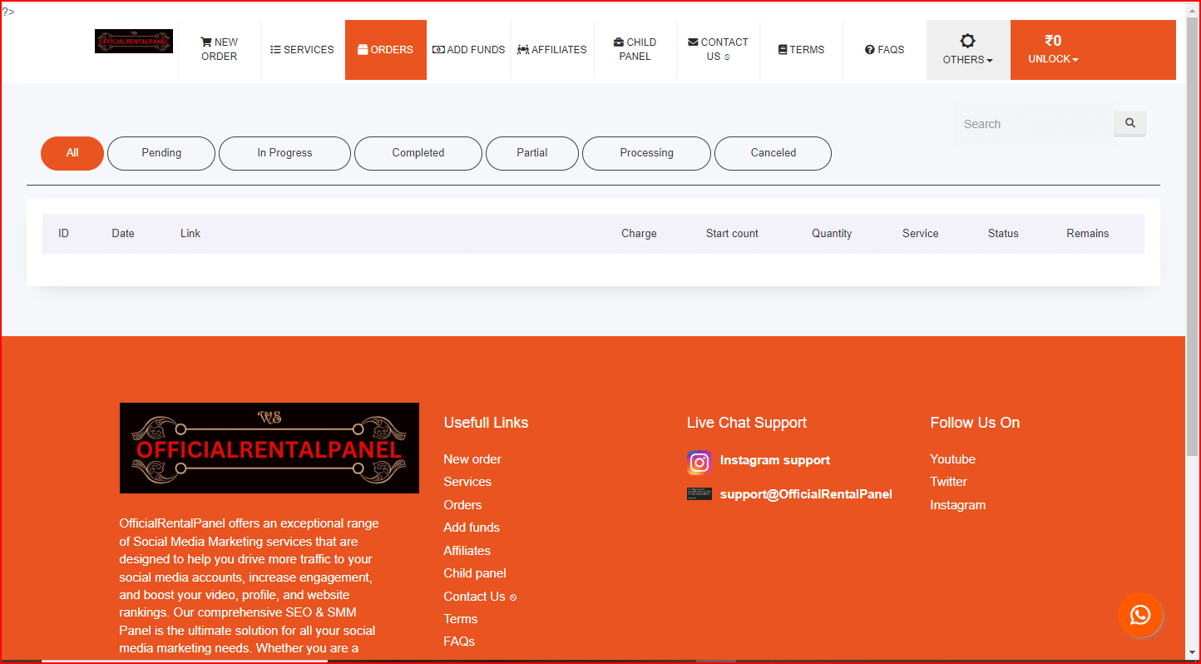The width and height of the screenshot is (1201, 664).
Task: Expand the Contact Us menu
Action: (x=718, y=49)
